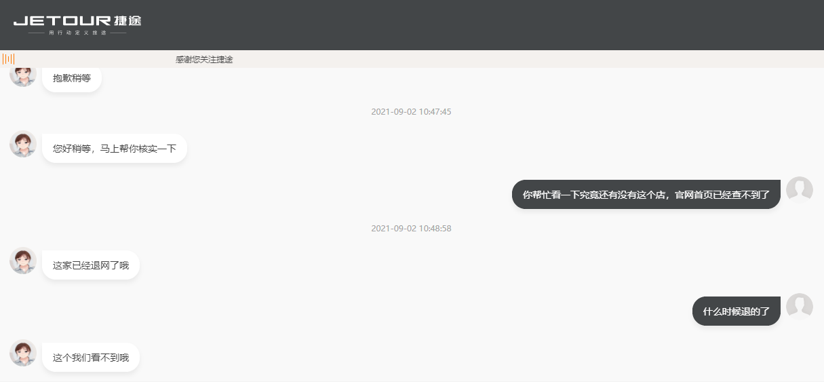This screenshot has height=382, width=824.
Task: Click the timestamp 2021-09-02 10:47:45
Action: [411, 111]
